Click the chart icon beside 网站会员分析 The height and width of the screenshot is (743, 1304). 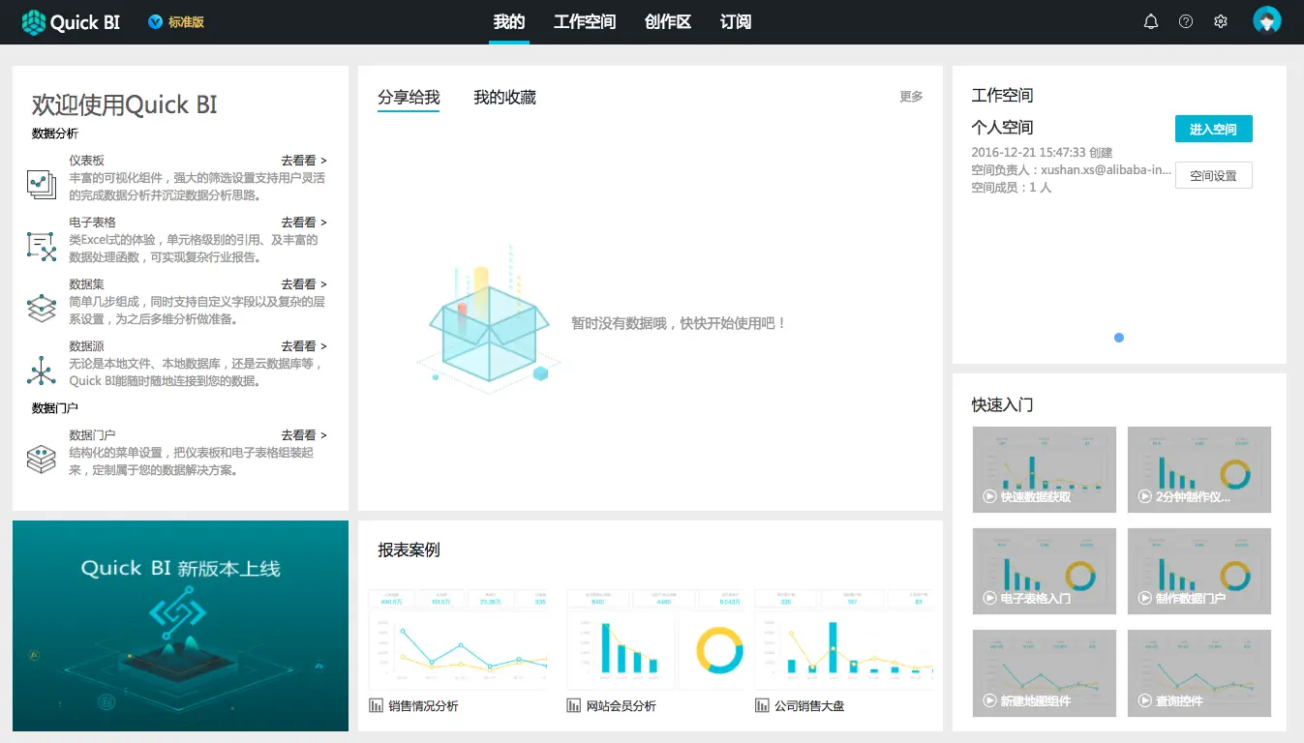[574, 706]
